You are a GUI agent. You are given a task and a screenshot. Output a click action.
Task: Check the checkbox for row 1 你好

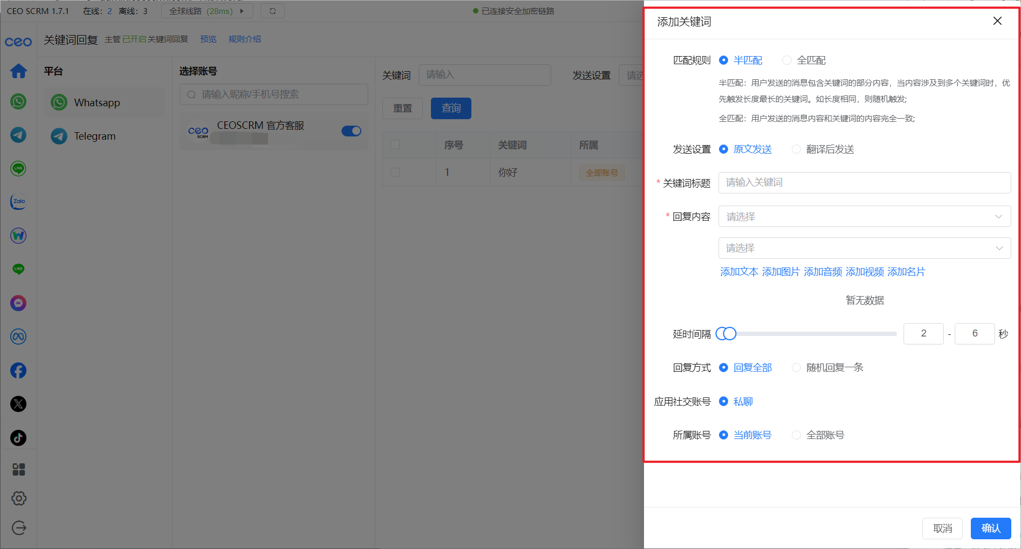pos(395,172)
